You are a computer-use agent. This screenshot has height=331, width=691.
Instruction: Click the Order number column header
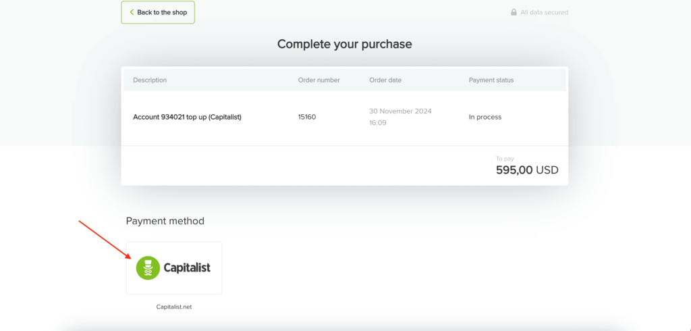[x=319, y=80]
